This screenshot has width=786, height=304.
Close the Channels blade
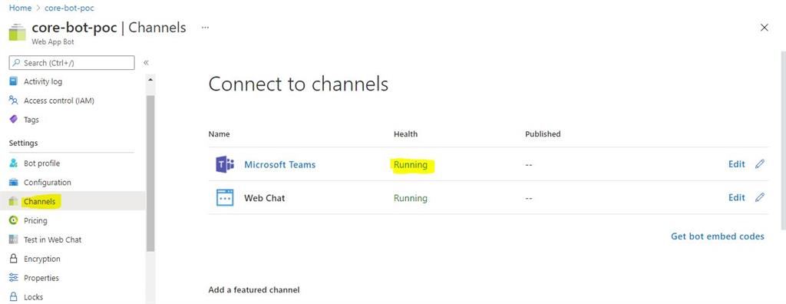coord(764,28)
